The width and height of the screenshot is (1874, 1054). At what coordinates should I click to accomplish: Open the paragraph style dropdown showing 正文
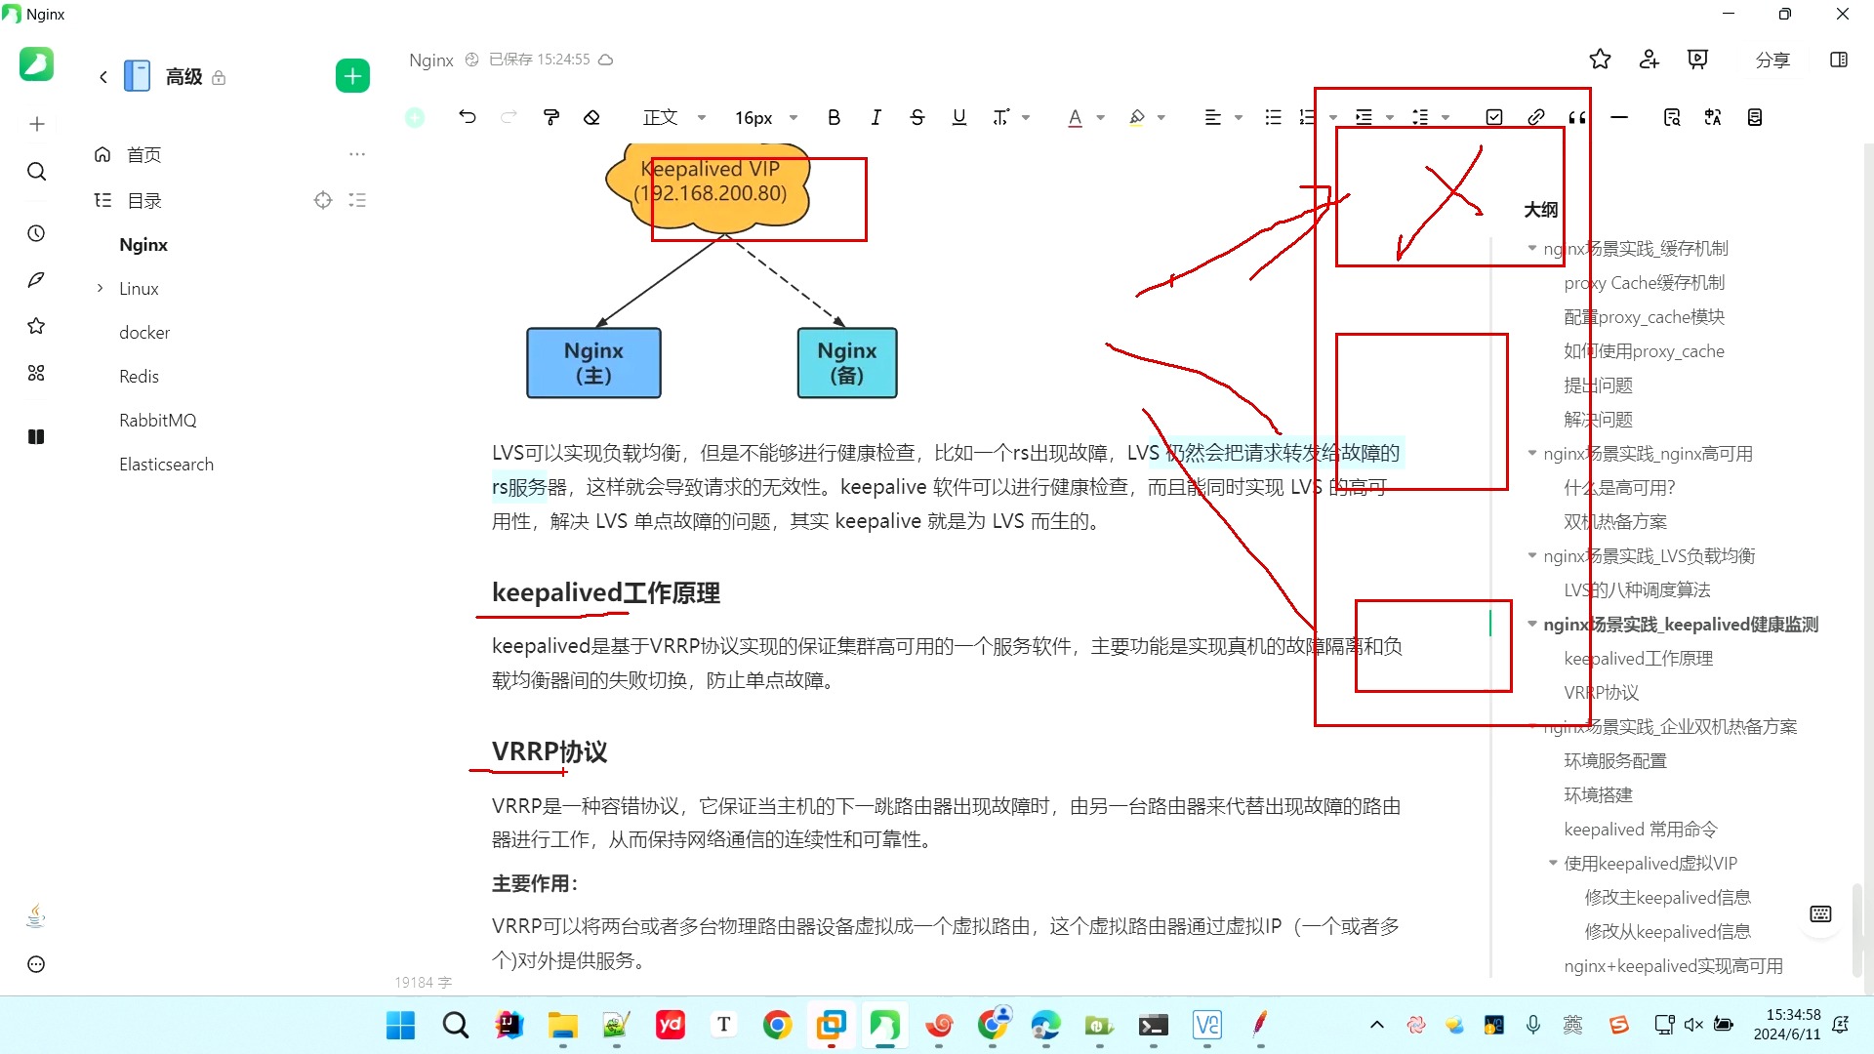(673, 117)
